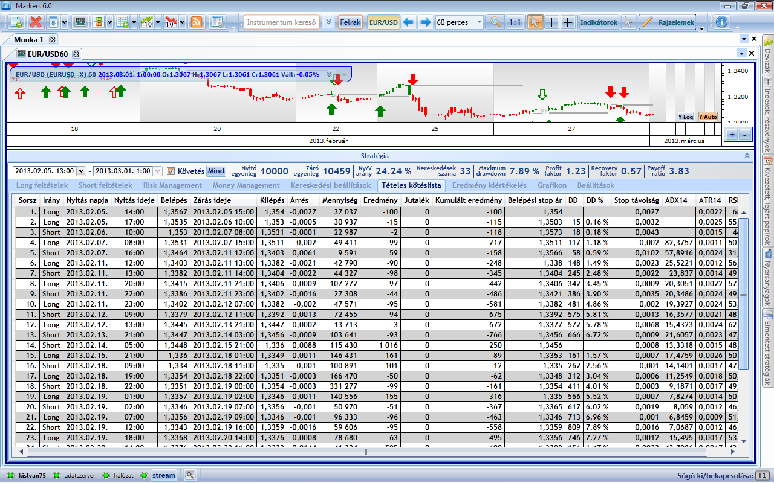Toggle the Követés checkbox
Viewport: 774px width, 483px height.
[x=171, y=171]
